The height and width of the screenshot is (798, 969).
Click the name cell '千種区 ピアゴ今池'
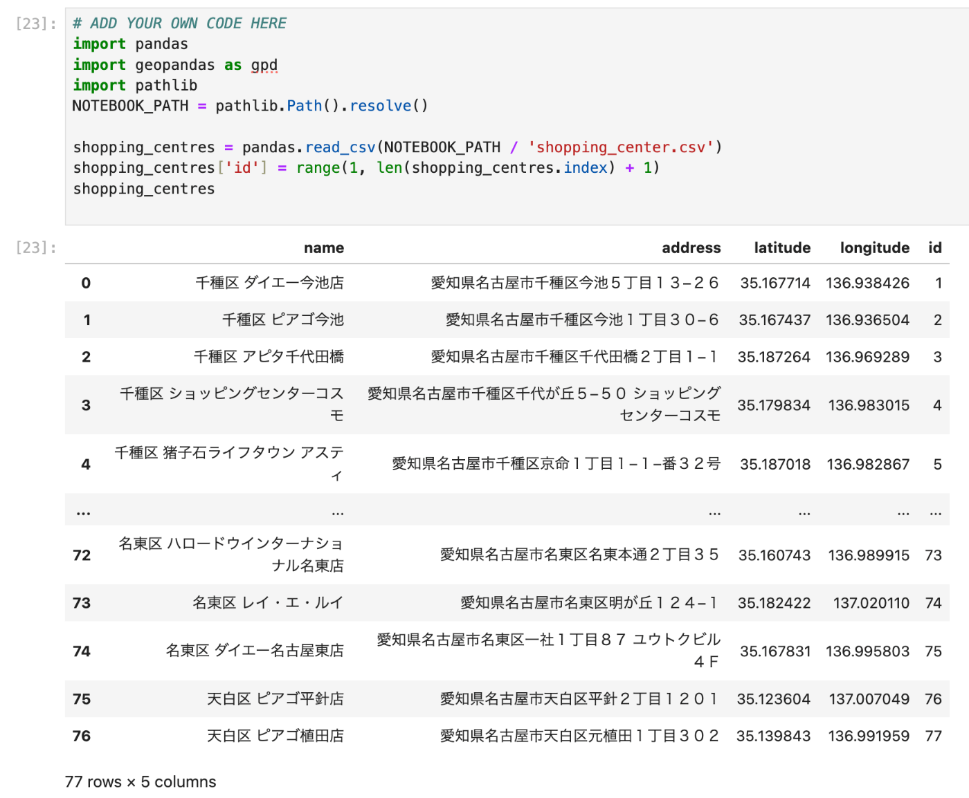click(x=282, y=319)
